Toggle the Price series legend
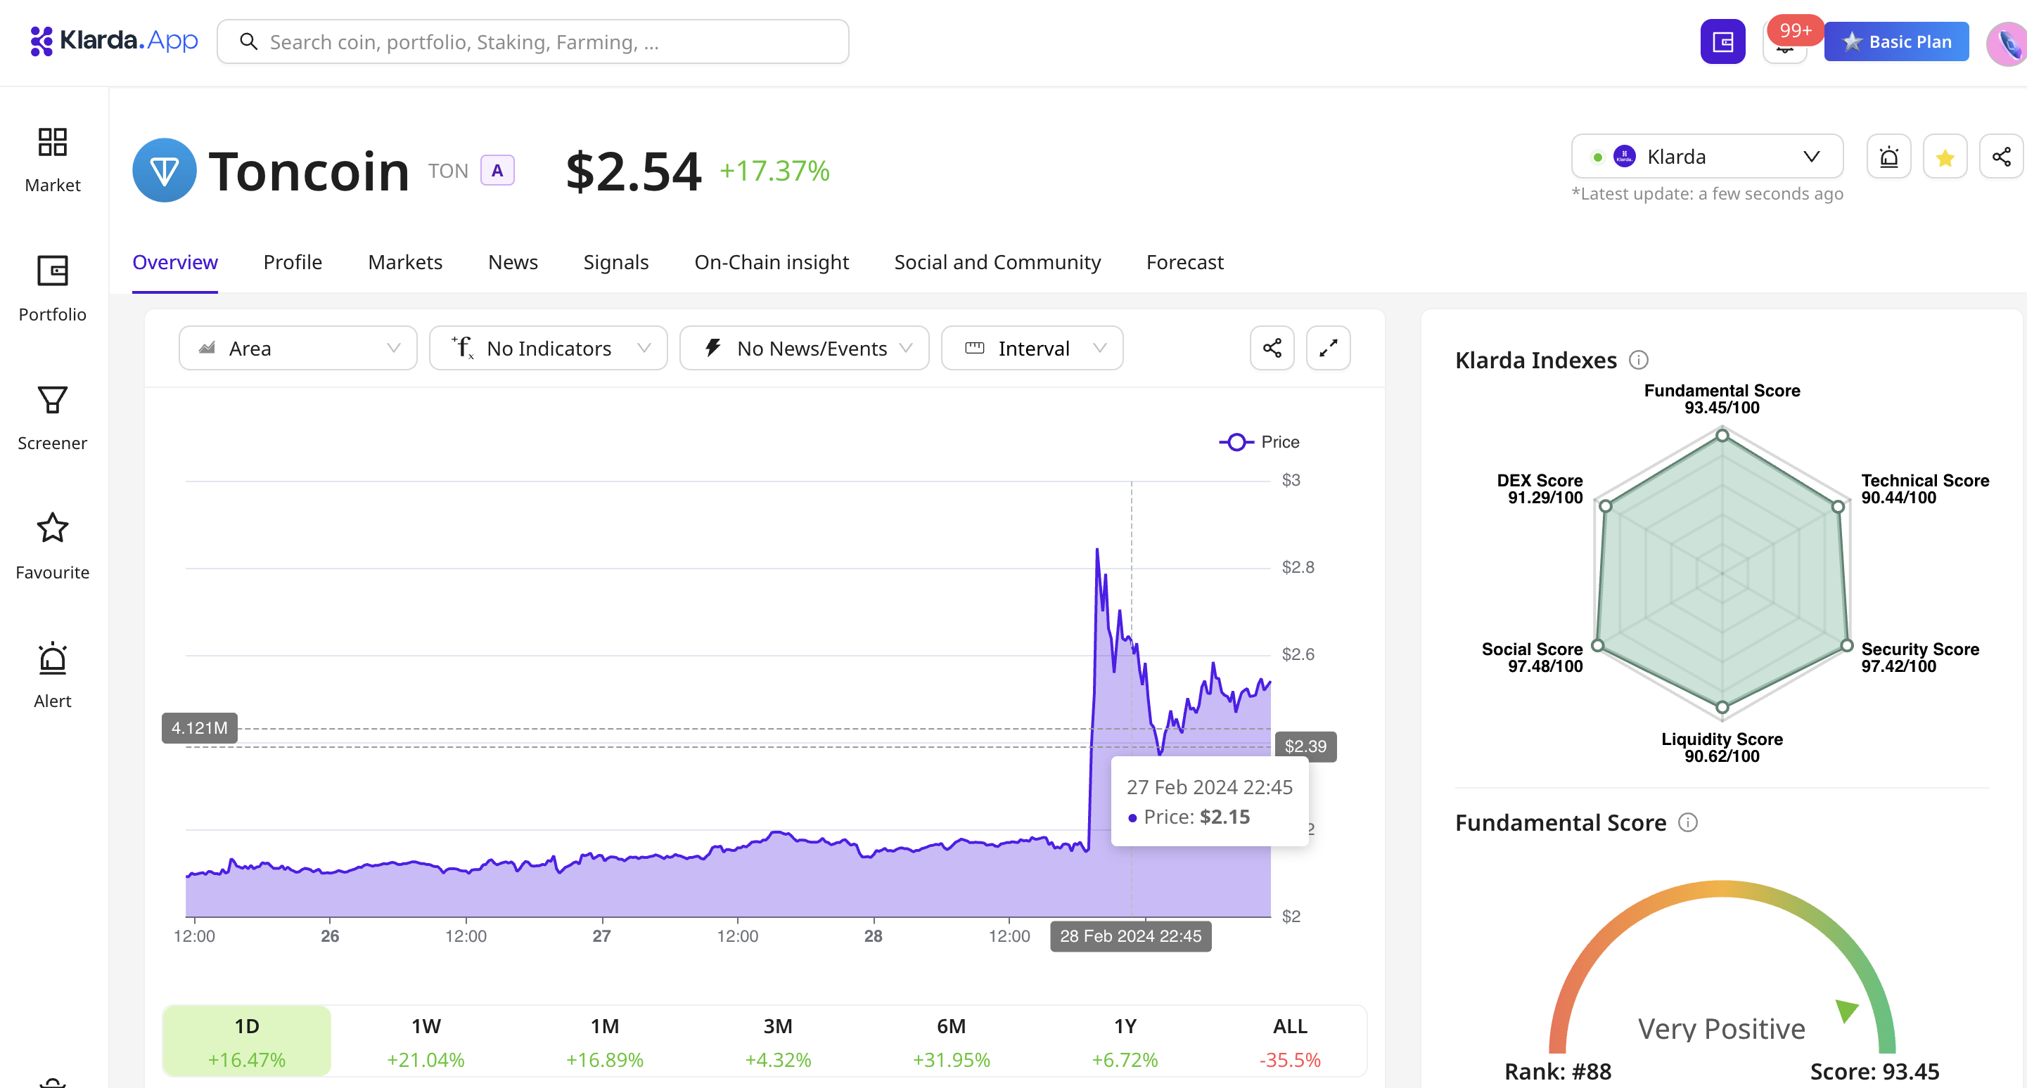The image size is (2027, 1088). tap(1259, 442)
